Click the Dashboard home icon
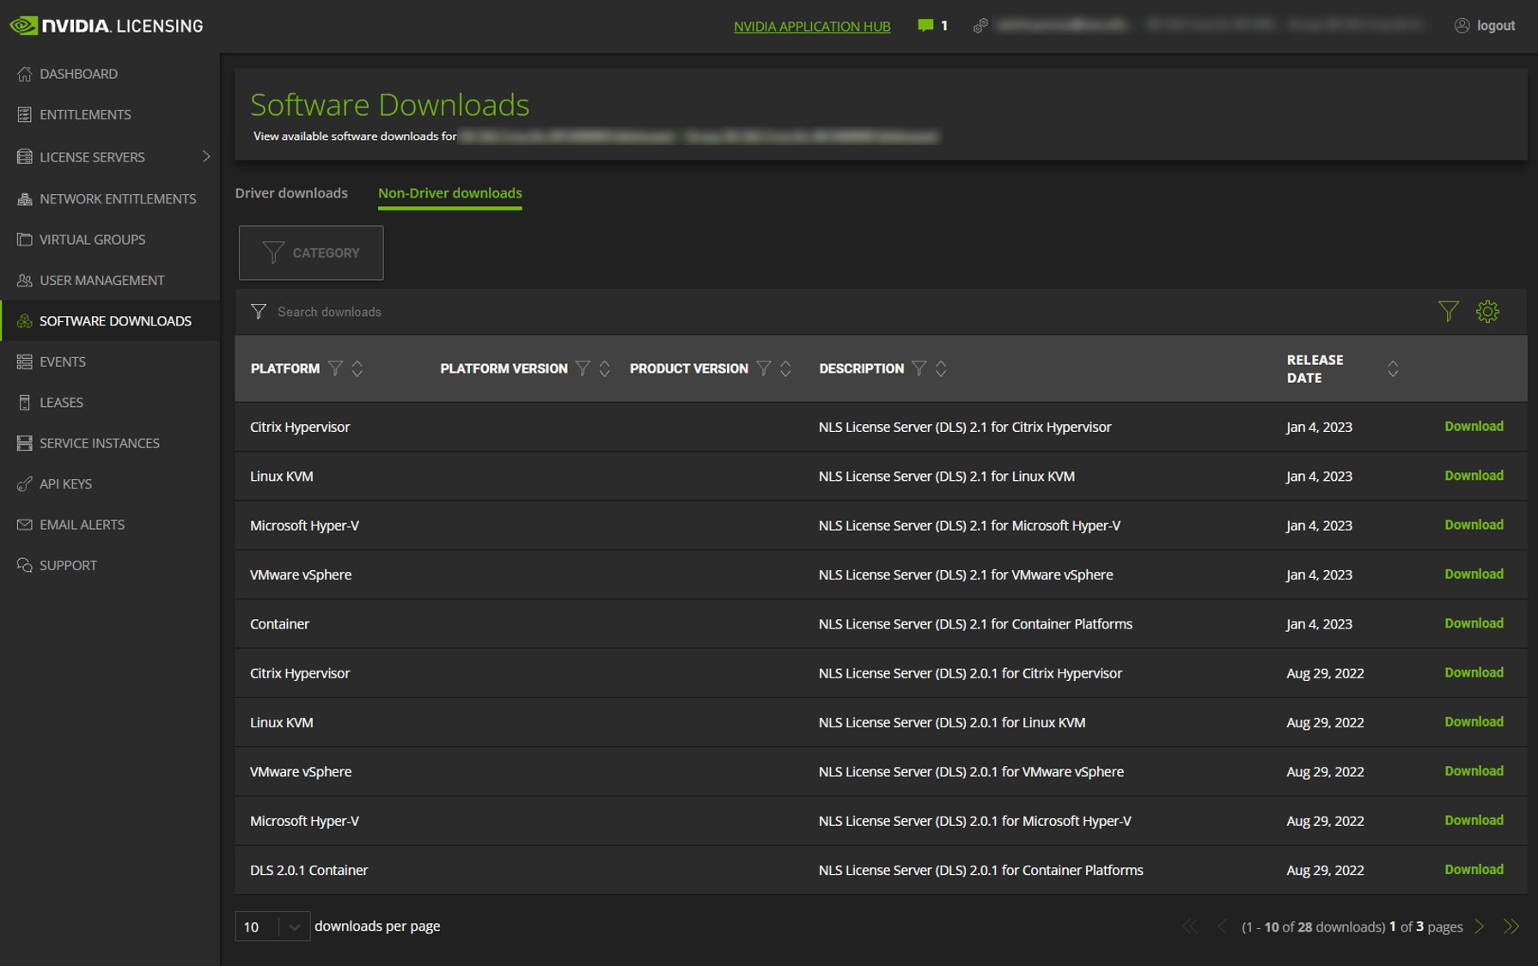 click(x=24, y=74)
